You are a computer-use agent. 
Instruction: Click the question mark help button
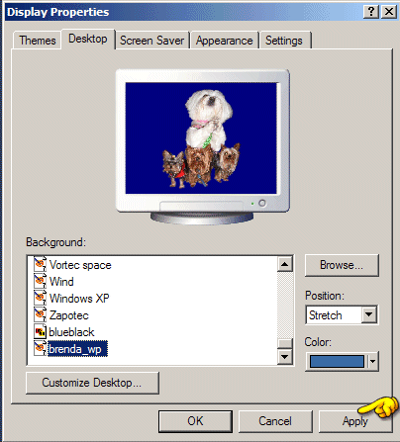coord(371,12)
